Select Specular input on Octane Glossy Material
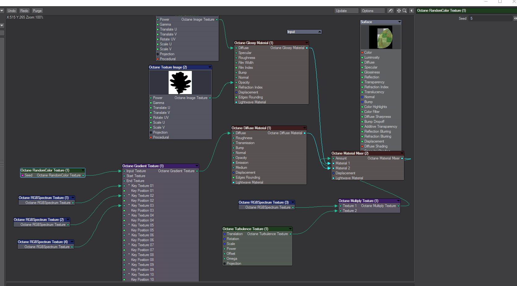 coord(245,53)
